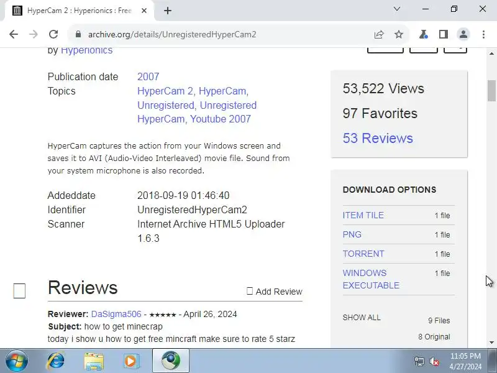The image size is (497, 373).
Task: Click the padlock site info icon
Action: pyautogui.click(x=78, y=34)
